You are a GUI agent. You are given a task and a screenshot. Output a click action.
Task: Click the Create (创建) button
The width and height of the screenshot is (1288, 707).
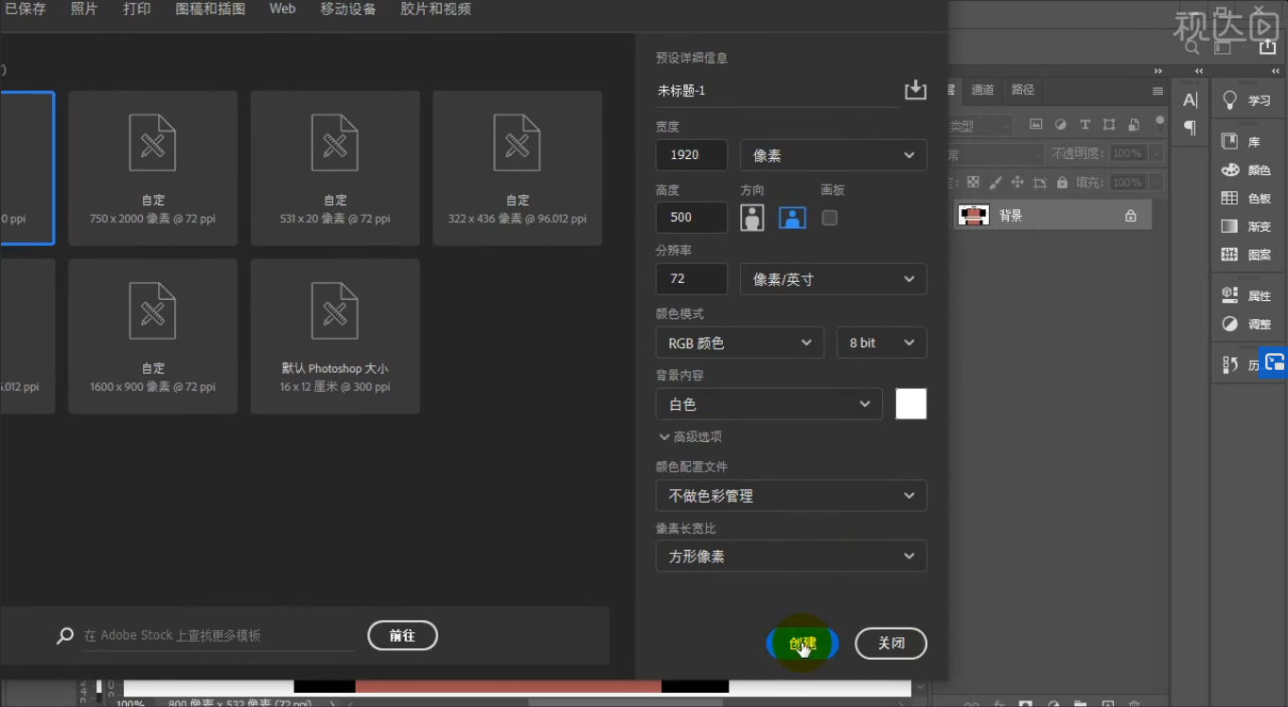[x=803, y=644]
